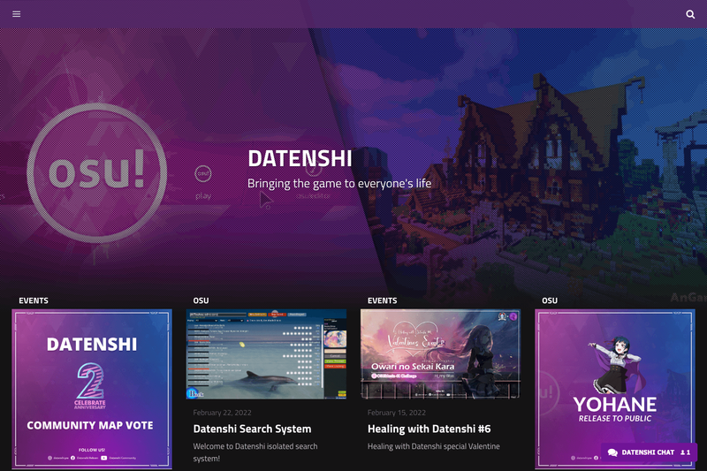Open the Datenshi Chat button

(649, 452)
